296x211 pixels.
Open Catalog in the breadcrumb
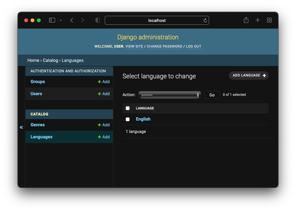point(50,60)
